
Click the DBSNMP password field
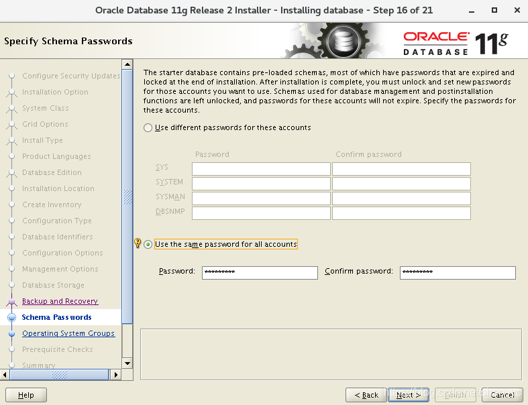tap(261, 213)
